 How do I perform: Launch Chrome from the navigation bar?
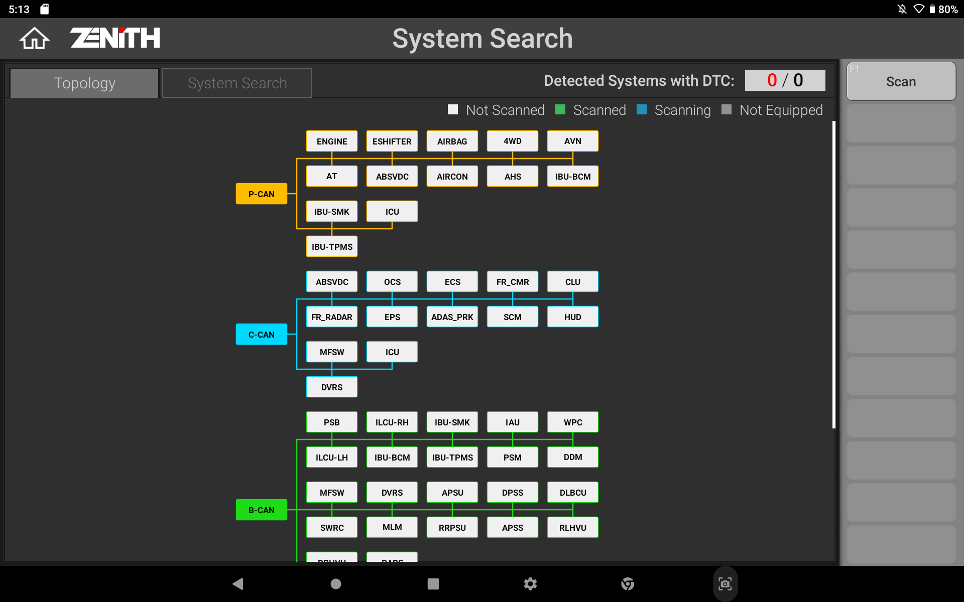[627, 583]
